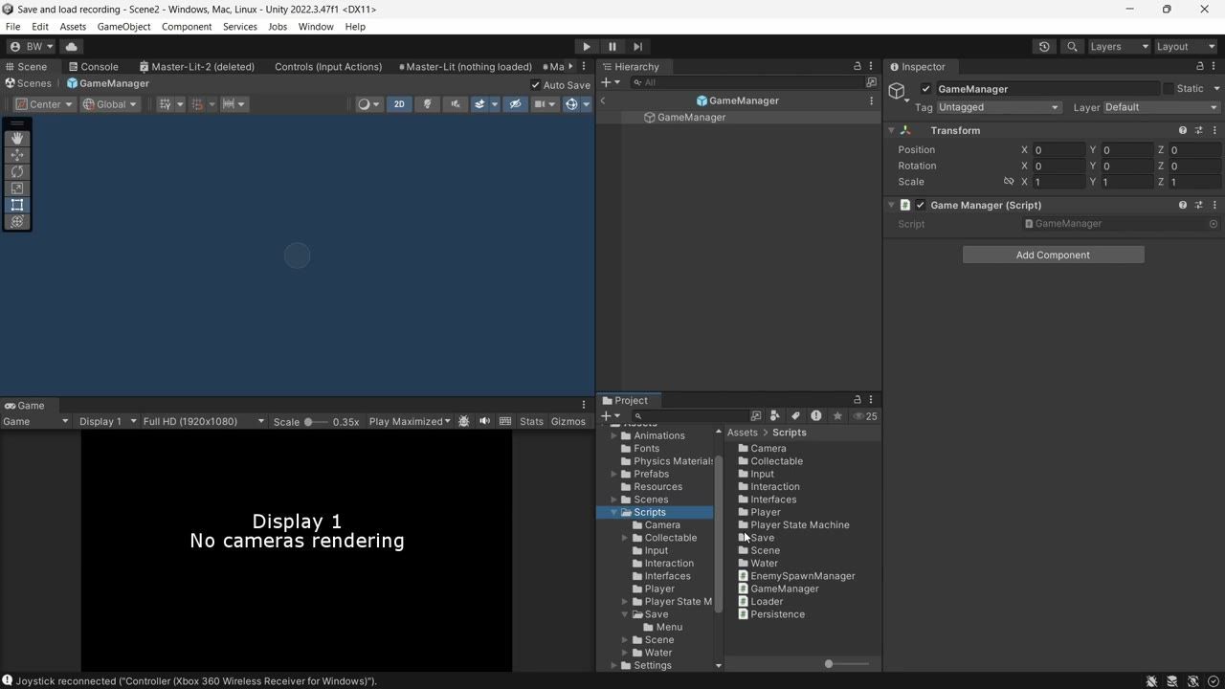This screenshot has height=689, width=1225.
Task: Select the Rect tool
Action: tap(17, 205)
